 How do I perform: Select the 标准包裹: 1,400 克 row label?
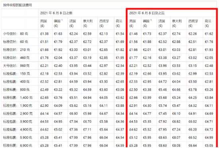[x=18, y=98]
